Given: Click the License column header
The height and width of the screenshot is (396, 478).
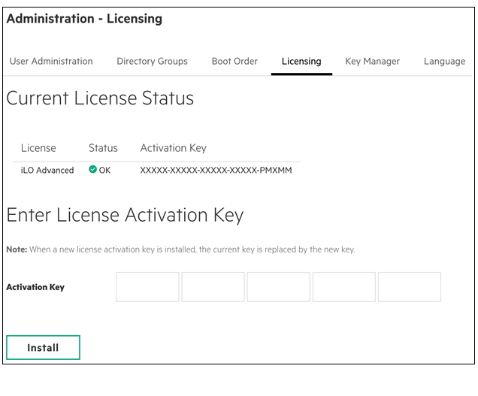Looking at the screenshot, I should click(x=38, y=148).
